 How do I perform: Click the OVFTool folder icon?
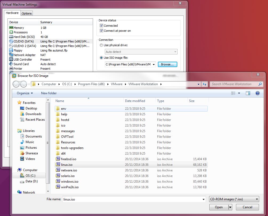point(58,136)
